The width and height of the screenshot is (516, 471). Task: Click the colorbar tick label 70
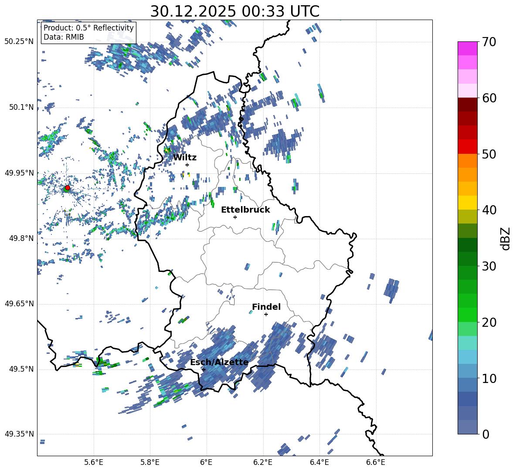click(x=489, y=42)
